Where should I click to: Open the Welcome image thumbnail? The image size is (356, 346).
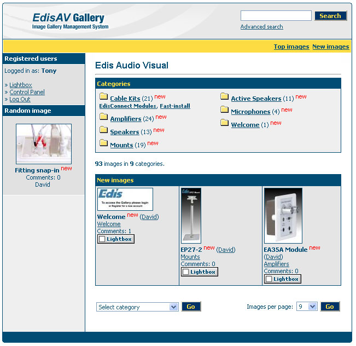pos(125,199)
